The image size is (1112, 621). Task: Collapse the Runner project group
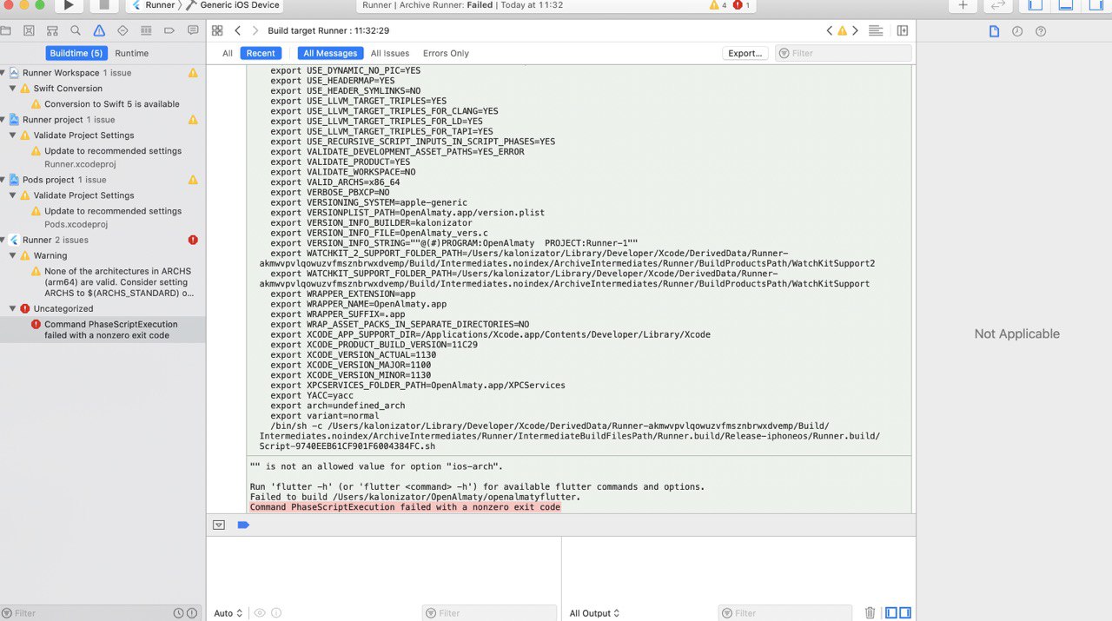3,120
